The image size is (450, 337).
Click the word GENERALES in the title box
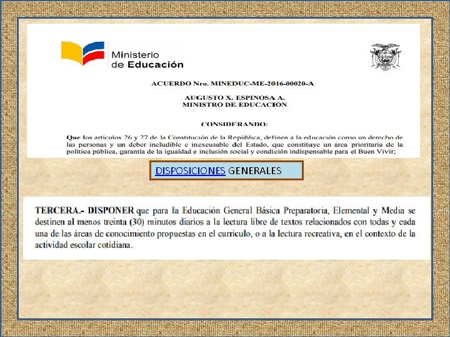click(255, 171)
